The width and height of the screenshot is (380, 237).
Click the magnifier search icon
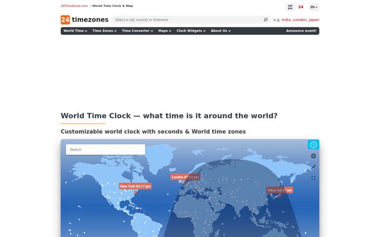(x=265, y=19)
